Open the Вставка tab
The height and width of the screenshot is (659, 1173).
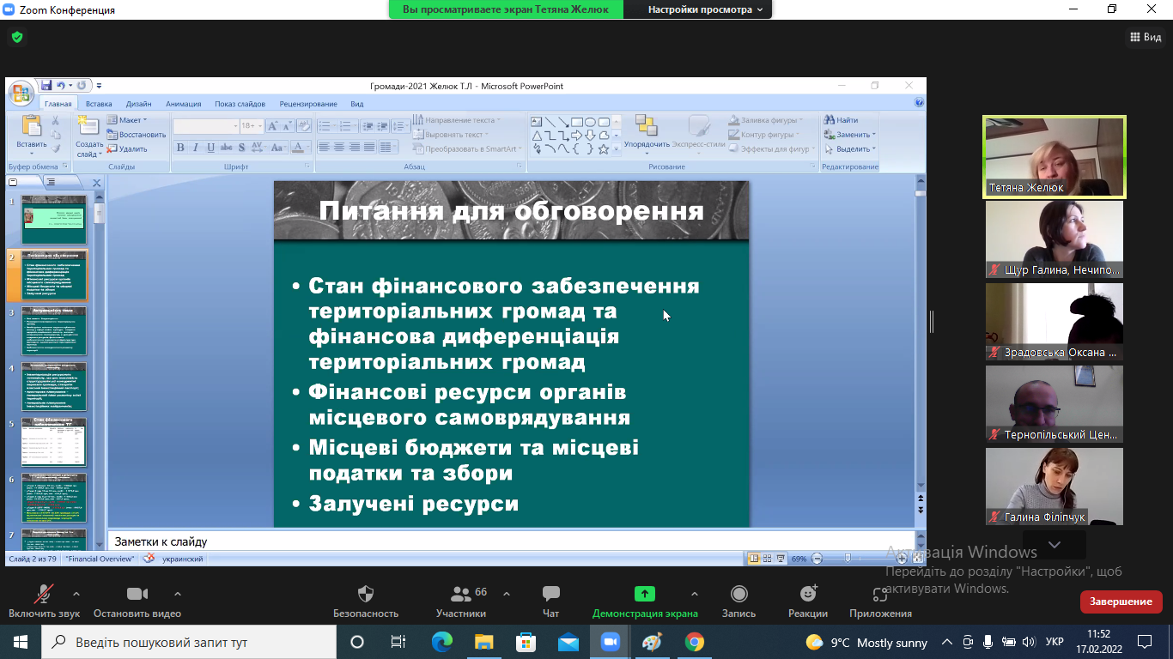(x=99, y=104)
